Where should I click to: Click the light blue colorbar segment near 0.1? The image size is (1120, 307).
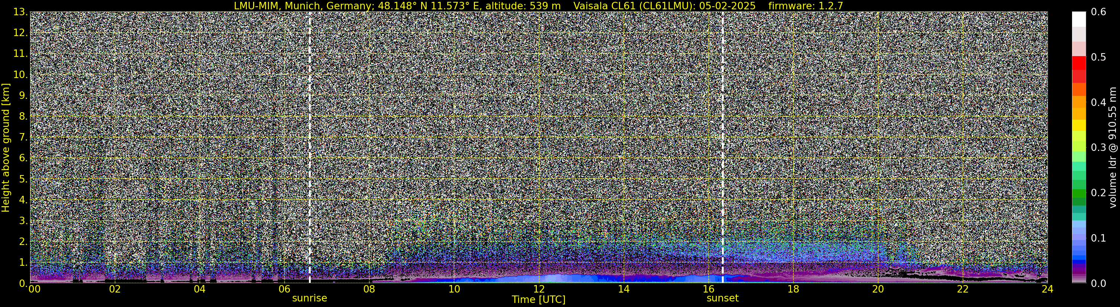pyautogui.click(x=1079, y=237)
